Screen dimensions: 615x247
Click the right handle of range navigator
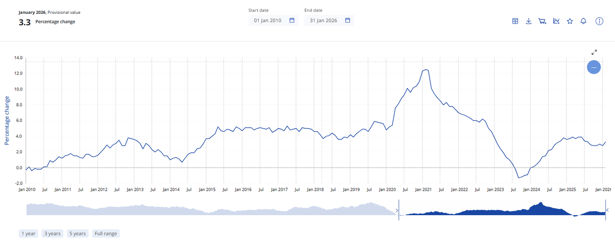point(607,210)
